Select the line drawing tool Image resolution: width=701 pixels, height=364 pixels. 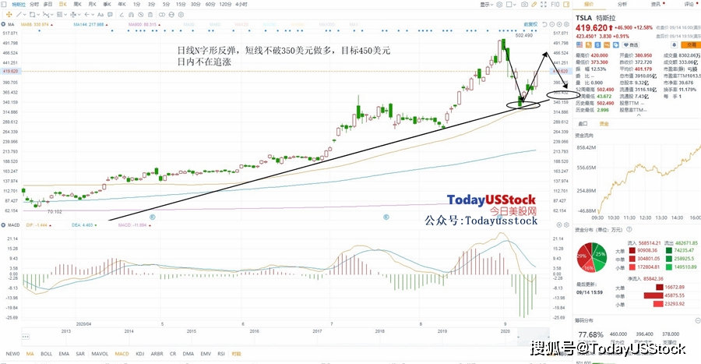19,15
